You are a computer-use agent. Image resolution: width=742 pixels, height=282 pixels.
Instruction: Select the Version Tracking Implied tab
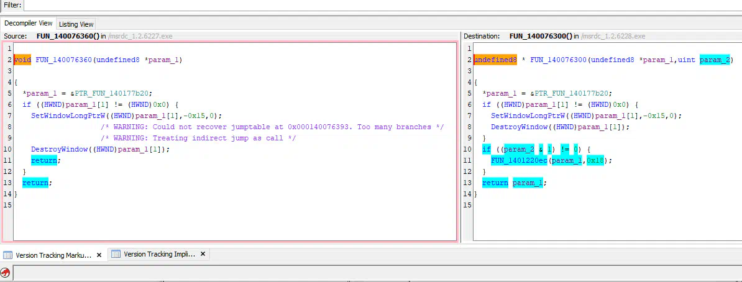(x=160, y=254)
